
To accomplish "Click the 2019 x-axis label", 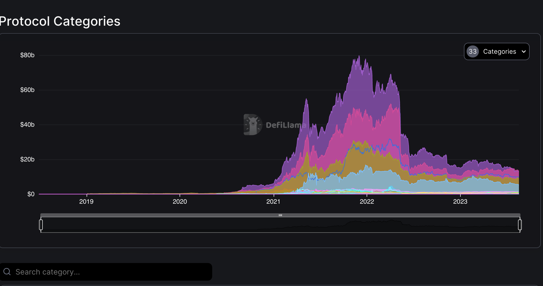I will pos(86,202).
